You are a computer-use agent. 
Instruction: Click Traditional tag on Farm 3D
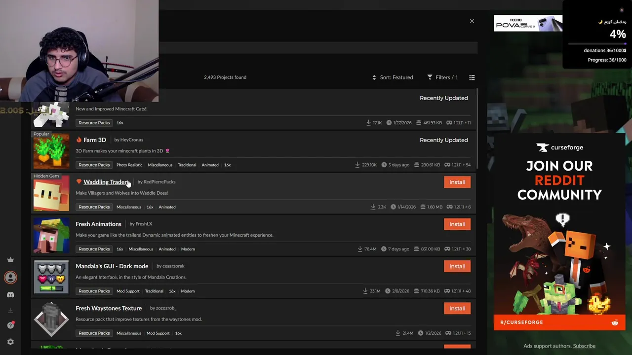click(x=187, y=165)
